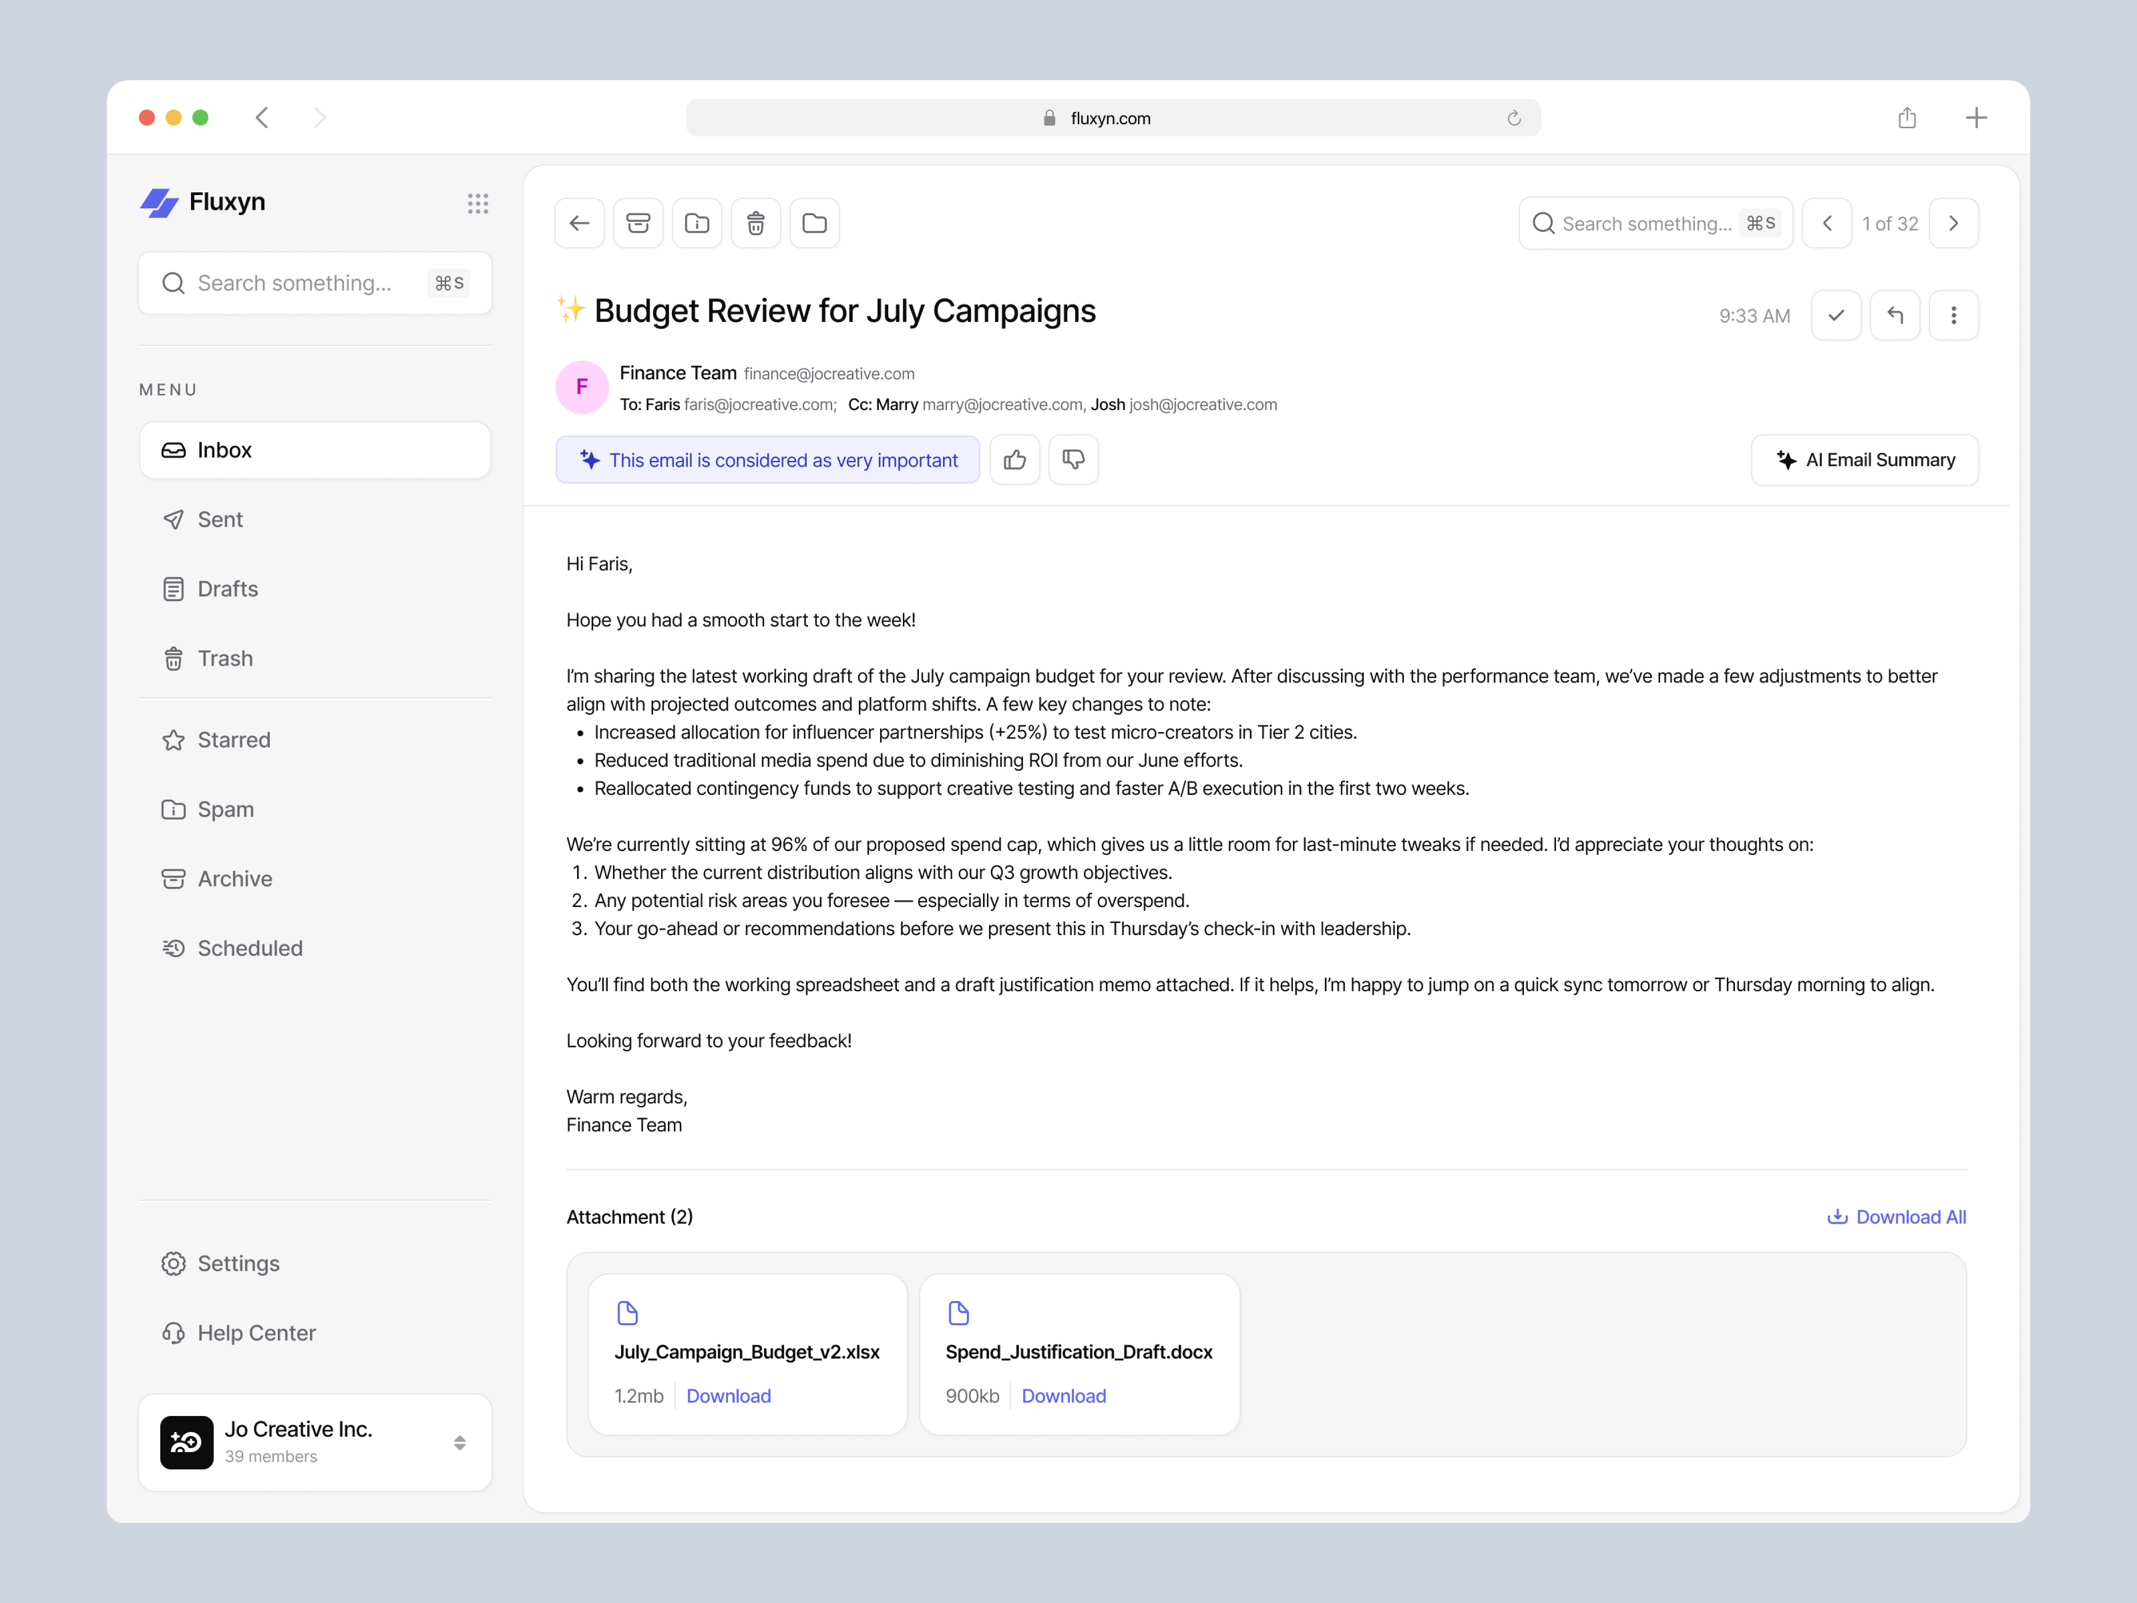Reload the page from the address bar
The height and width of the screenshot is (1603, 2137).
click(x=1514, y=117)
